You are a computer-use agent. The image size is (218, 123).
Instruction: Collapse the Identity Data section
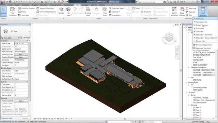[27, 68]
